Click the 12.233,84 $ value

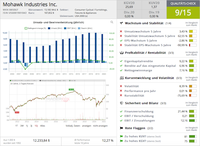(x=41, y=141)
